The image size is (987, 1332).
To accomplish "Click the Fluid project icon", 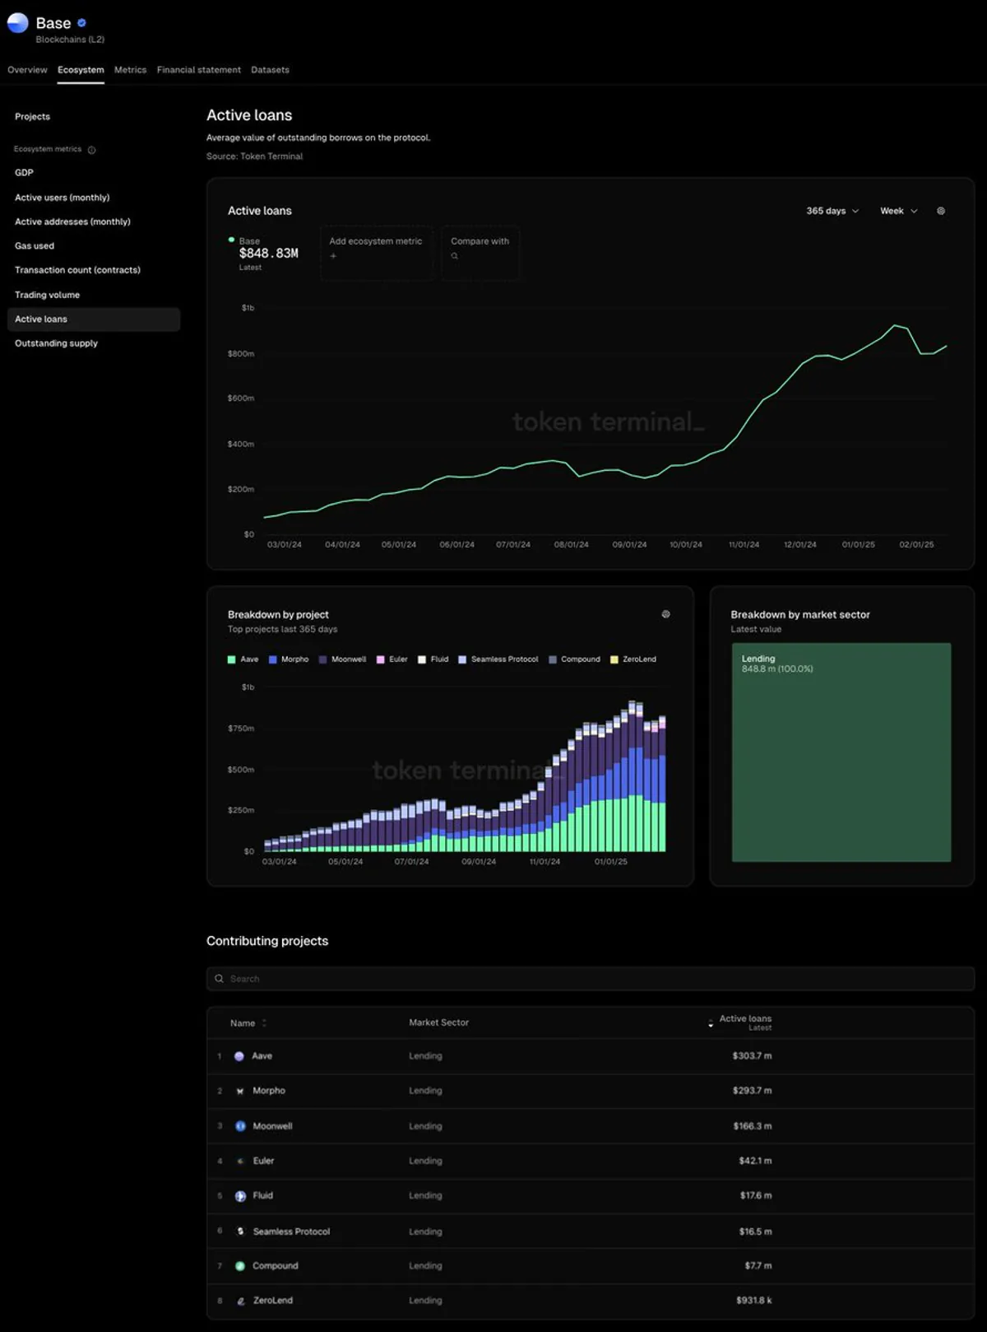I will coord(240,1196).
